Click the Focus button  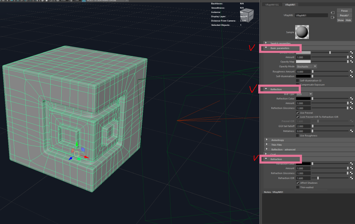coord(344,11)
